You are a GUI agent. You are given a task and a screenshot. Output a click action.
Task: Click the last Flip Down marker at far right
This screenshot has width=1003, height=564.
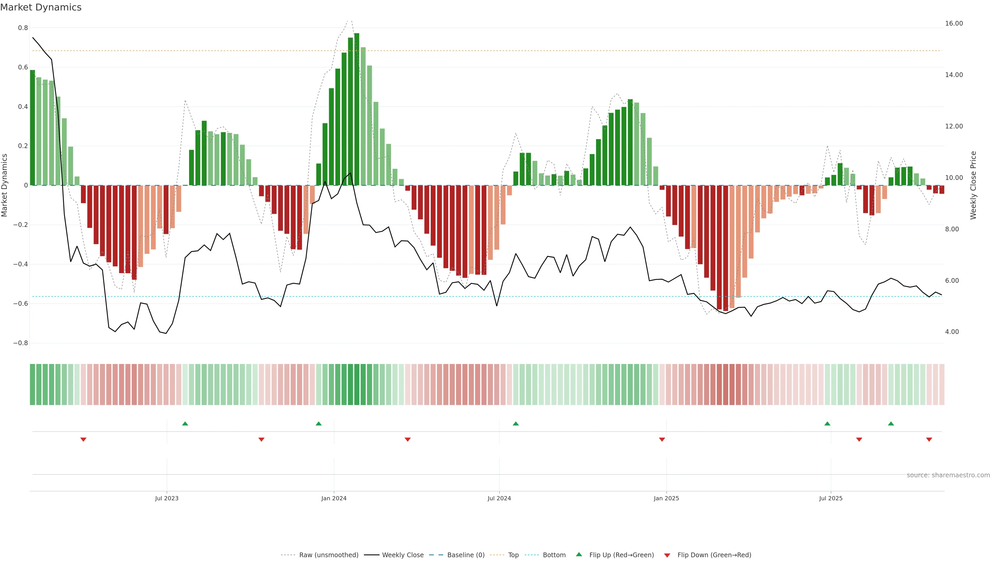coord(929,439)
